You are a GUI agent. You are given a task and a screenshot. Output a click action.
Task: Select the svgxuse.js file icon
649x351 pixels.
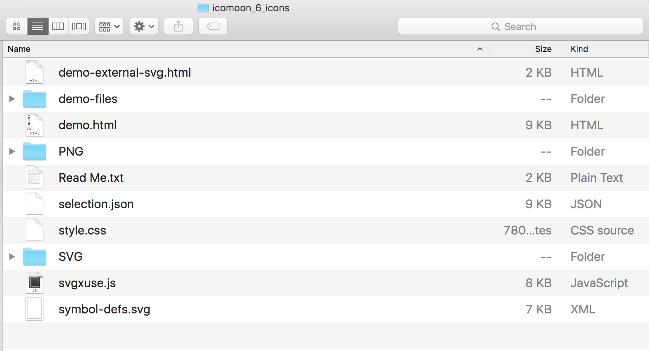pos(35,283)
